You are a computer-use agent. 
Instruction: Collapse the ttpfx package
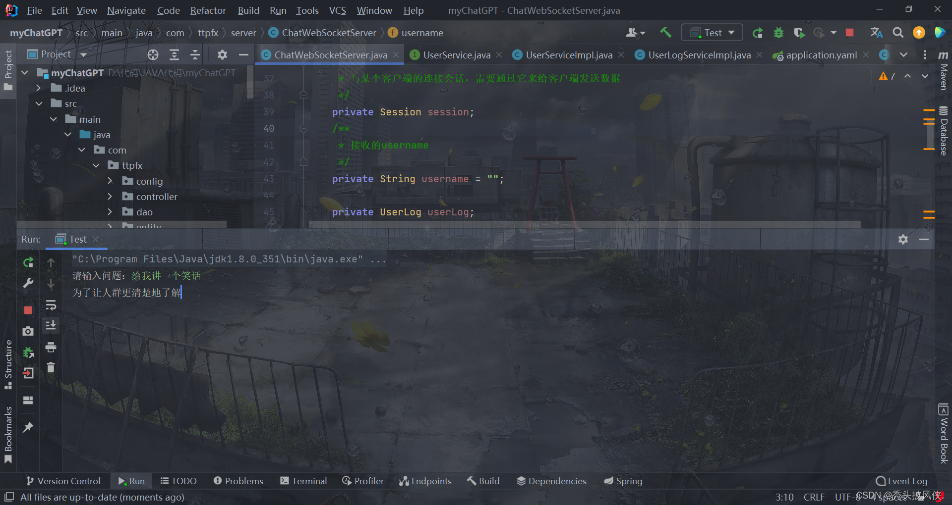point(96,165)
